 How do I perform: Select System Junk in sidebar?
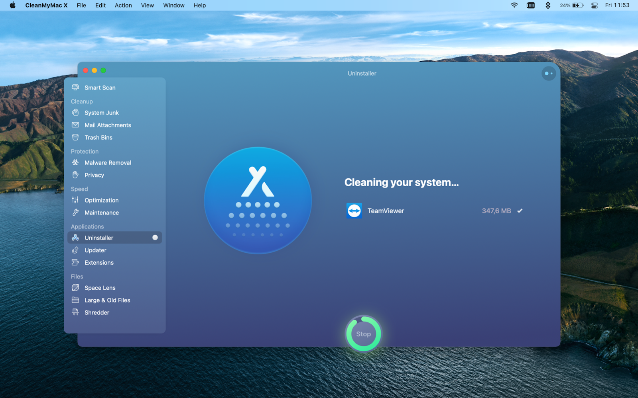pos(115,113)
